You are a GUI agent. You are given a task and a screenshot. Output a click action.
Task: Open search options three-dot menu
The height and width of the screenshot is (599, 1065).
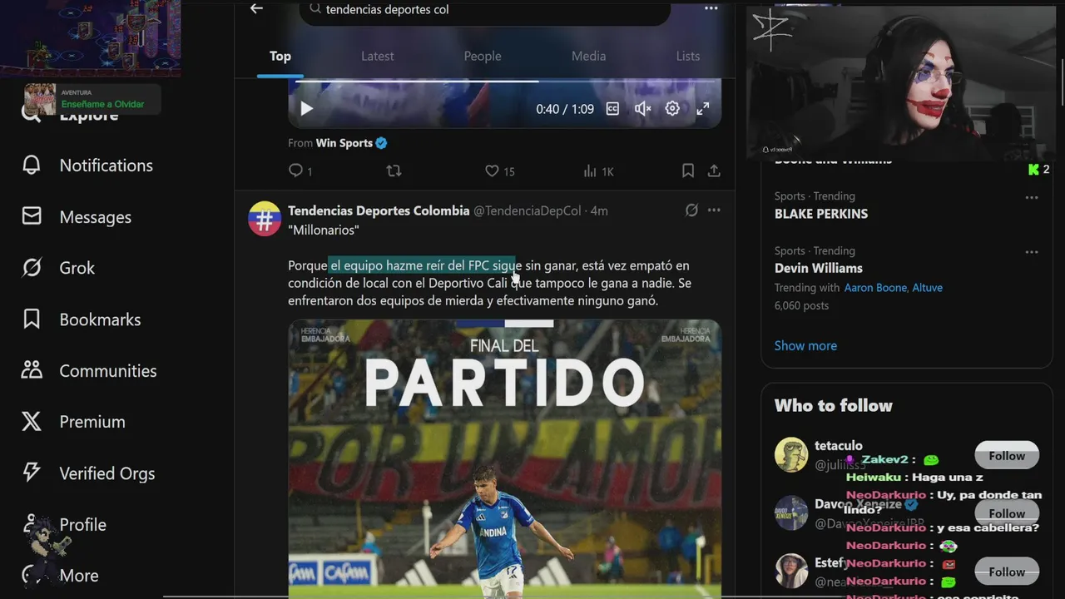pyautogui.click(x=711, y=8)
